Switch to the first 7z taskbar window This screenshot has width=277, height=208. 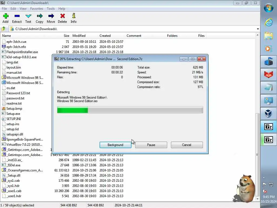(x=269, y=127)
